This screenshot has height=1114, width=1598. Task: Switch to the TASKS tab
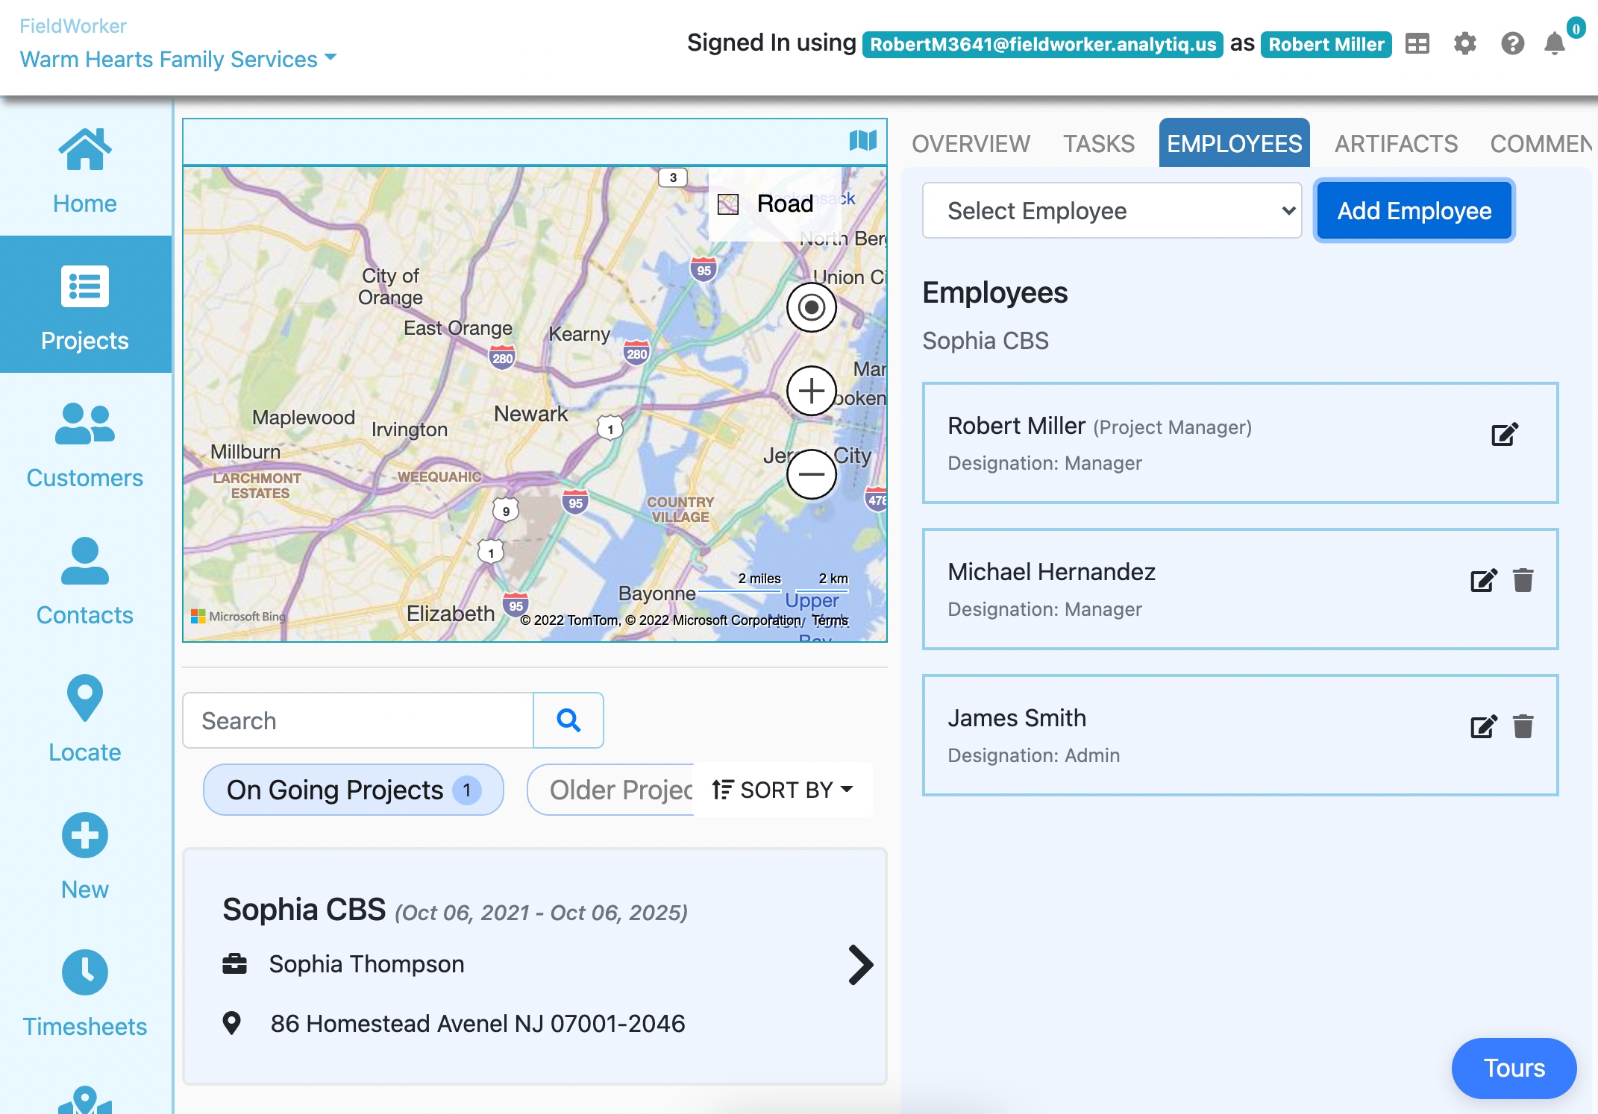point(1098,143)
